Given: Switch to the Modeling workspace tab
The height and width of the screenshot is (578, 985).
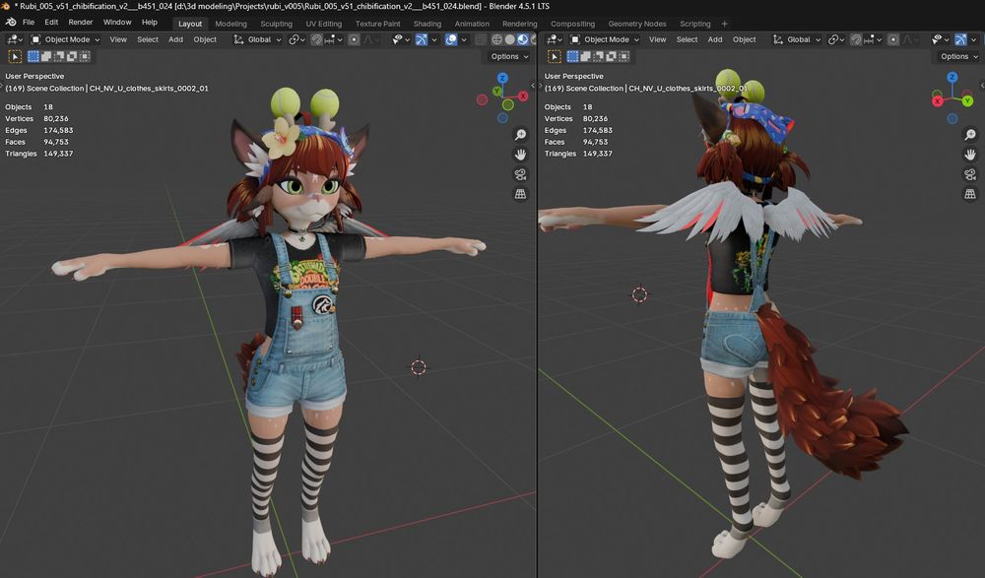Looking at the screenshot, I should click(x=231, y=24).
